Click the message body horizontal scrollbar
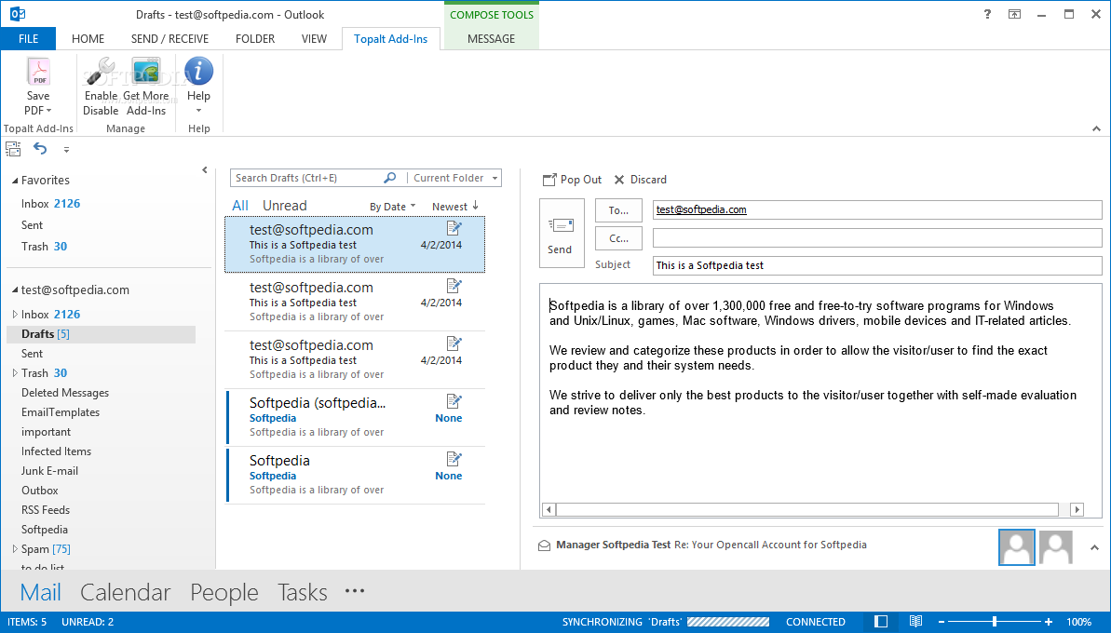This screenshot has width=1111, height=633. pos(807,510)
